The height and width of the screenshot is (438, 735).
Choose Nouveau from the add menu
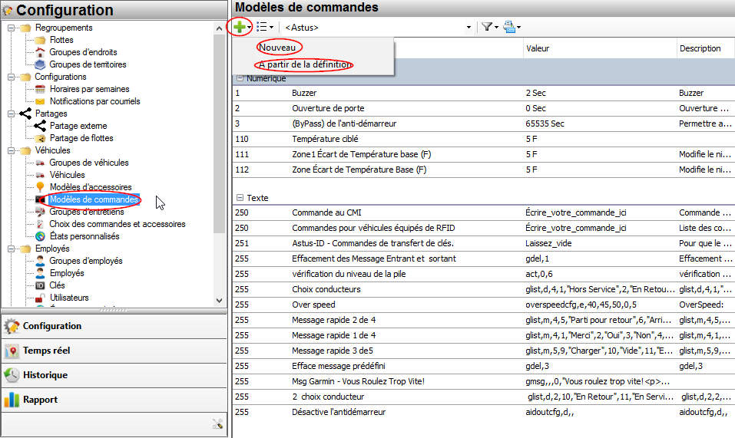point(277,48)
